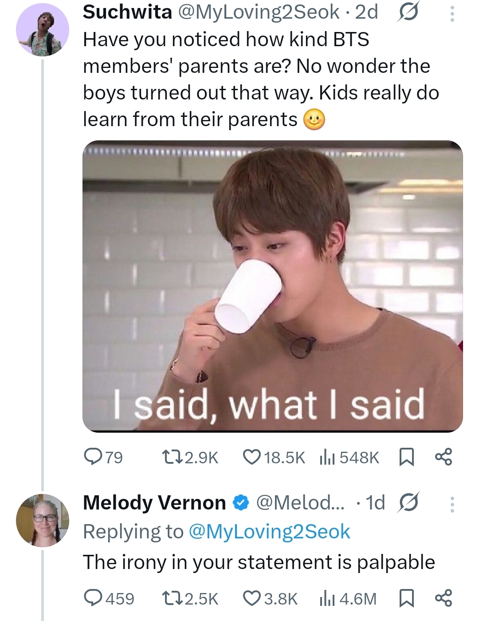
Task: Share Melody Vernon's reply
Action: [x=444, y=598]
